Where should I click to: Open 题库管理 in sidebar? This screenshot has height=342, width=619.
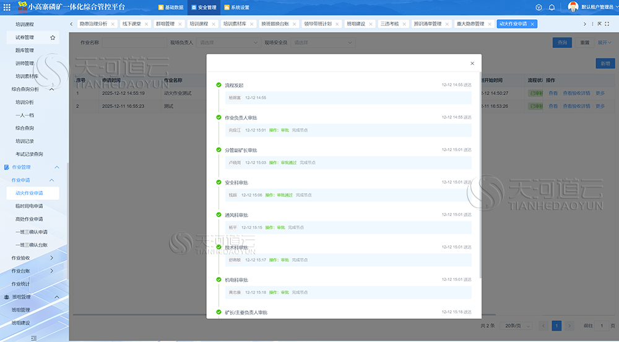[25, 51]
